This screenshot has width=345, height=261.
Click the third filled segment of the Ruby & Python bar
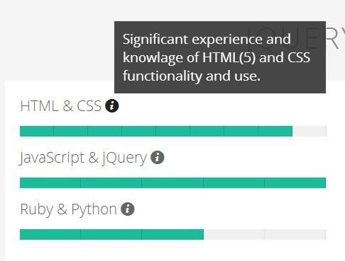pyautogui.click(x=172, y=234)
